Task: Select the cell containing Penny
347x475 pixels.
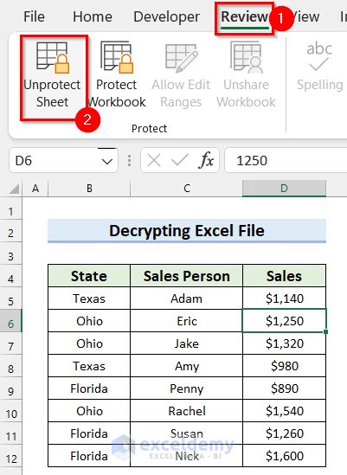Action: click(186, 388)
